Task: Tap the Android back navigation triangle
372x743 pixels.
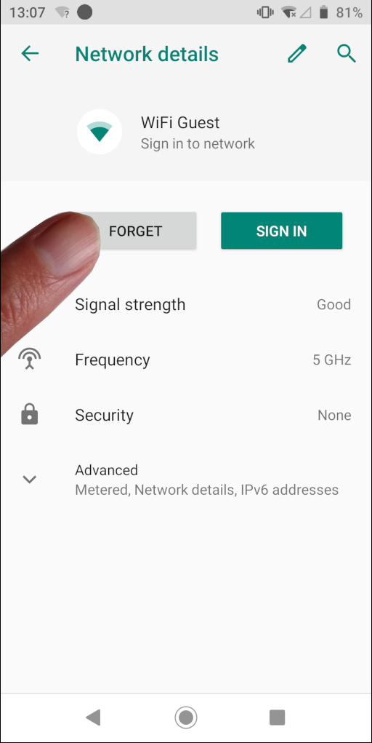Action: coord(93,718)
